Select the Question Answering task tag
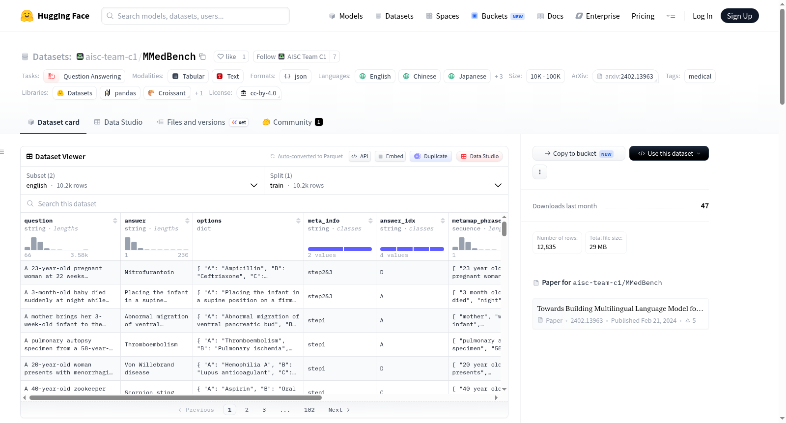This screenshot has width=786, height=423. point(84,76)
